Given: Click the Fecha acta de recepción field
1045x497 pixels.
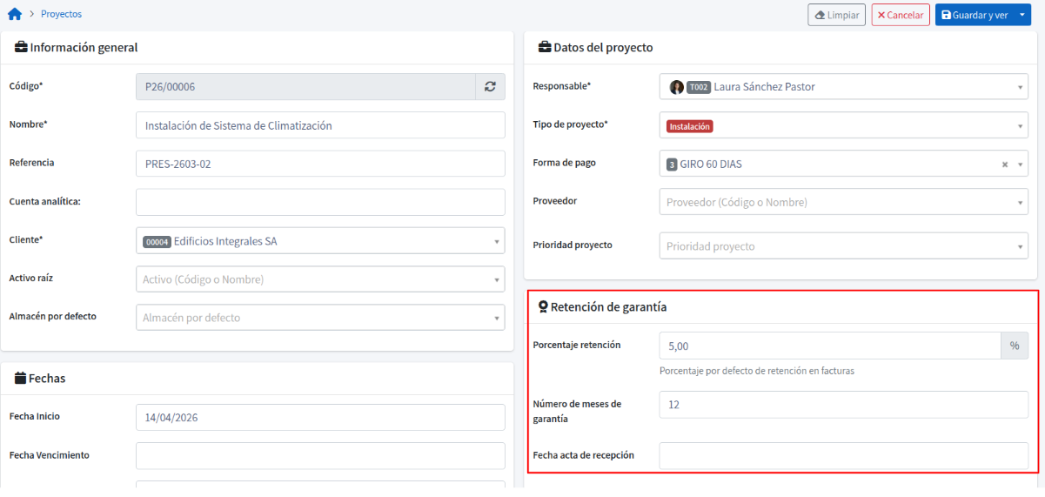Looking at the screenshot, I should click(x=843, y=455).
